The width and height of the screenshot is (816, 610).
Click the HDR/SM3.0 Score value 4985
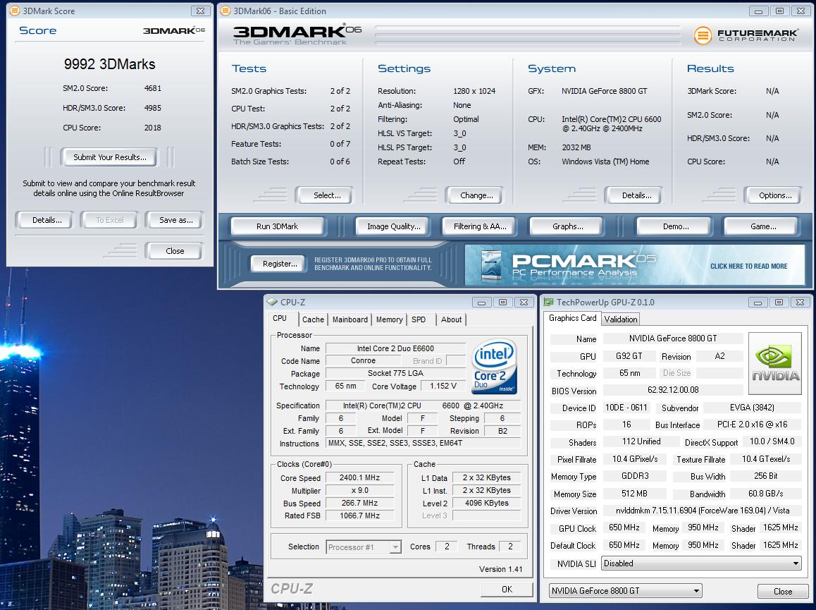152,108
